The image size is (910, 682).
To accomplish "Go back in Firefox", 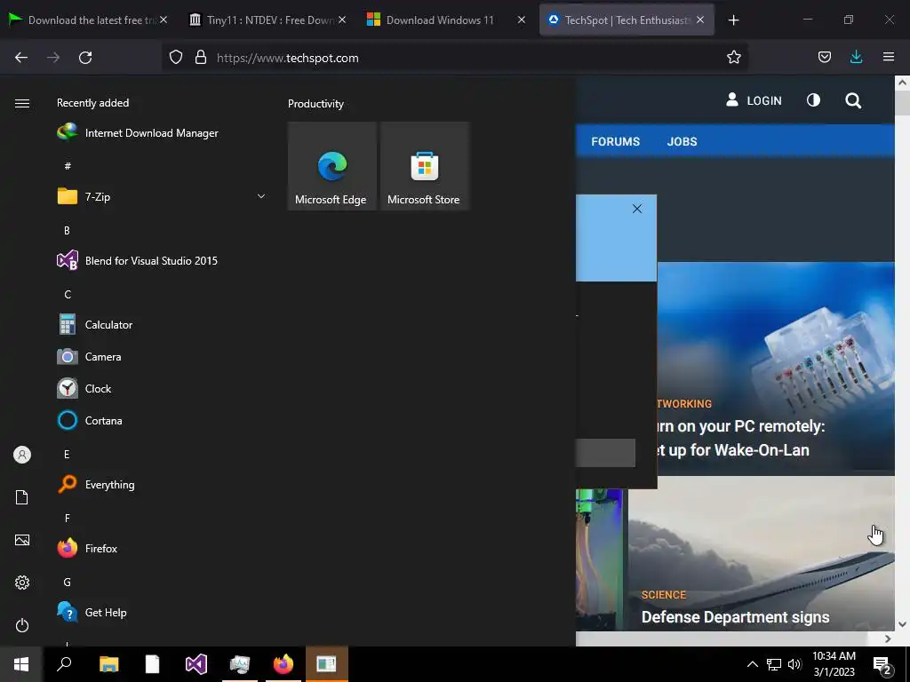I will [x=21, y=58].
